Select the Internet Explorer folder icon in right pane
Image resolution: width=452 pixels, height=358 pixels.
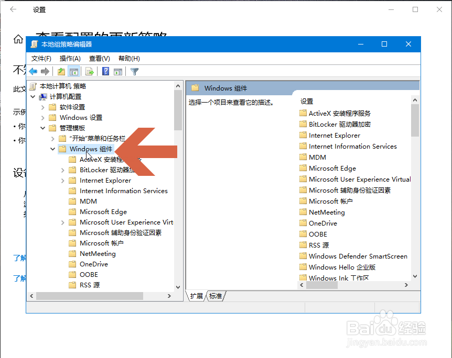pyautogui.click(x=303, y=135)
